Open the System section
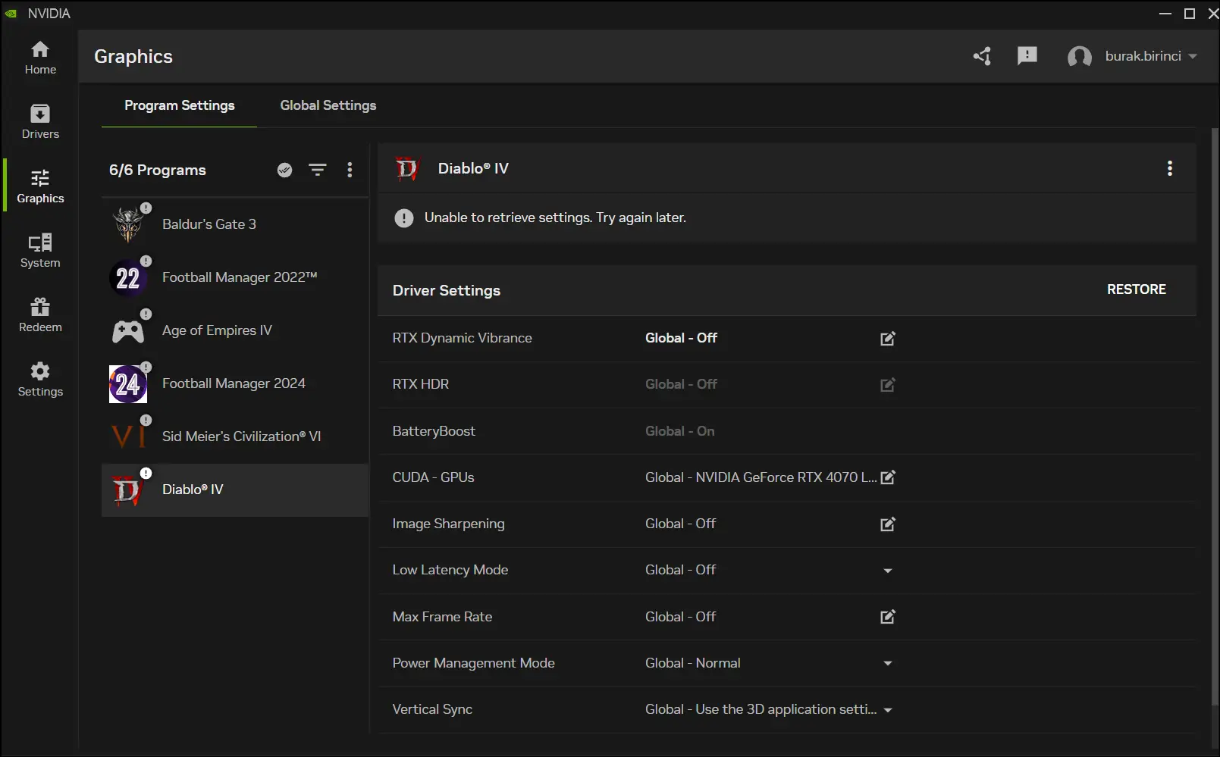The width and height of the screenshot is (1220, 757). pos(40,251)
